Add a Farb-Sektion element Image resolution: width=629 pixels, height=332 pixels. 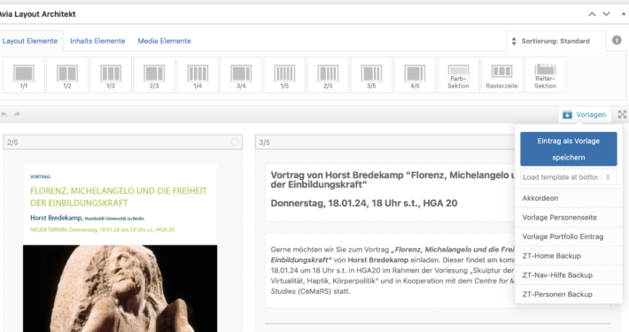pyautogui.click(x=458, y=75)
